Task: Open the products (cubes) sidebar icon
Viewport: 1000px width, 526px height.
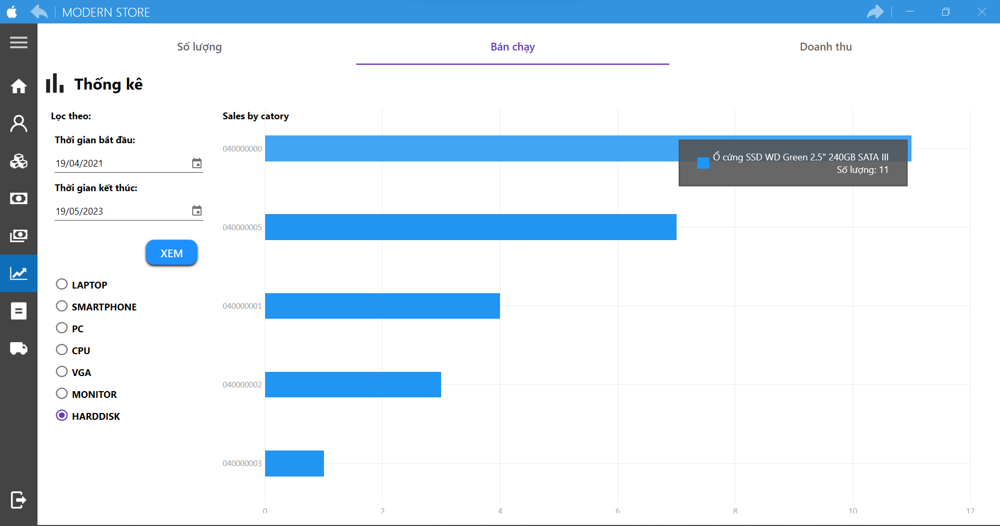Action: [19, 161]
